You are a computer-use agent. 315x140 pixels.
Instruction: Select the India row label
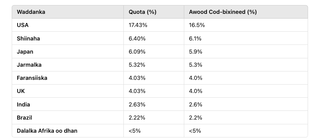[23, 104]
